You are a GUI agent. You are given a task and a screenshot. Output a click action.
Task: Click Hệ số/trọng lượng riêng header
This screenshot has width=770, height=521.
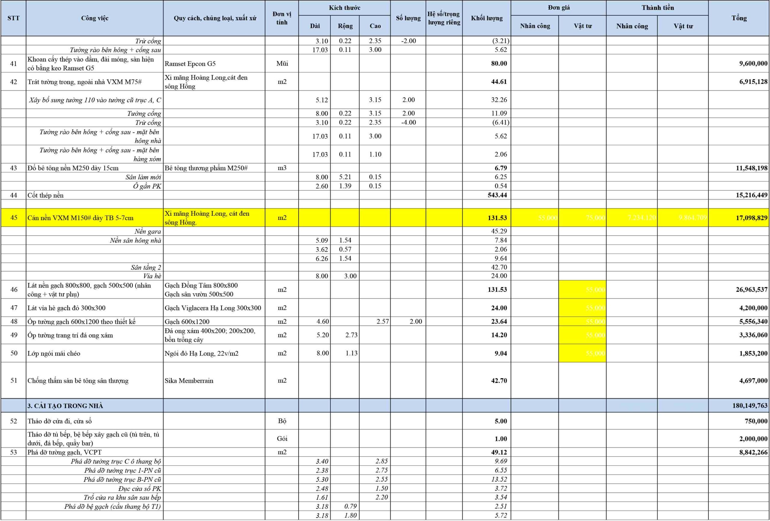[444, 18]
